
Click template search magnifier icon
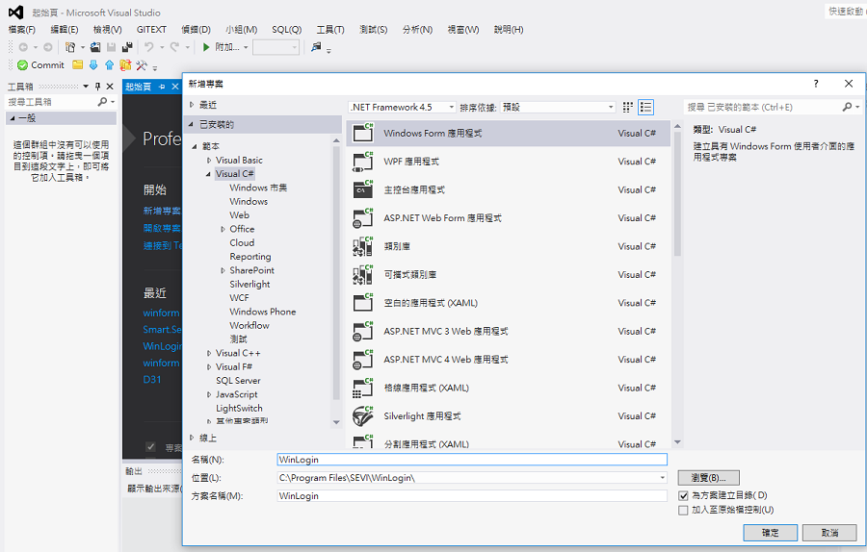click(847, 107)
